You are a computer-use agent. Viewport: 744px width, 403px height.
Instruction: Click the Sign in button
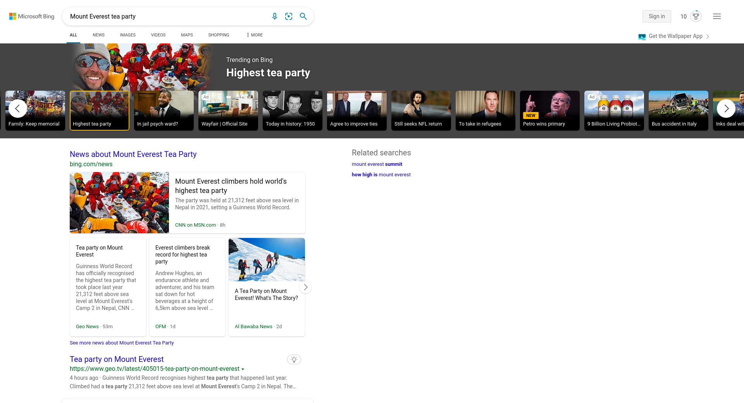click(656, 16)
